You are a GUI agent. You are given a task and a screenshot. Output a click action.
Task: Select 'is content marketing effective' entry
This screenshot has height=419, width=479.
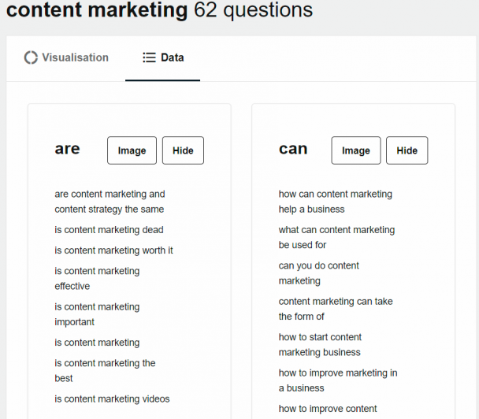[97, 278]
